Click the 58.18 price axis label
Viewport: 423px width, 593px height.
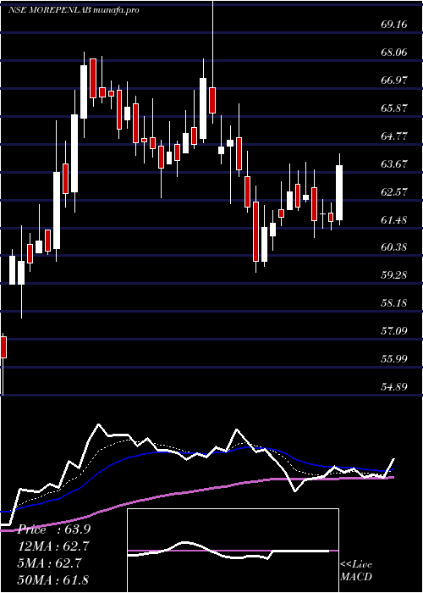[x=394, y=303]
